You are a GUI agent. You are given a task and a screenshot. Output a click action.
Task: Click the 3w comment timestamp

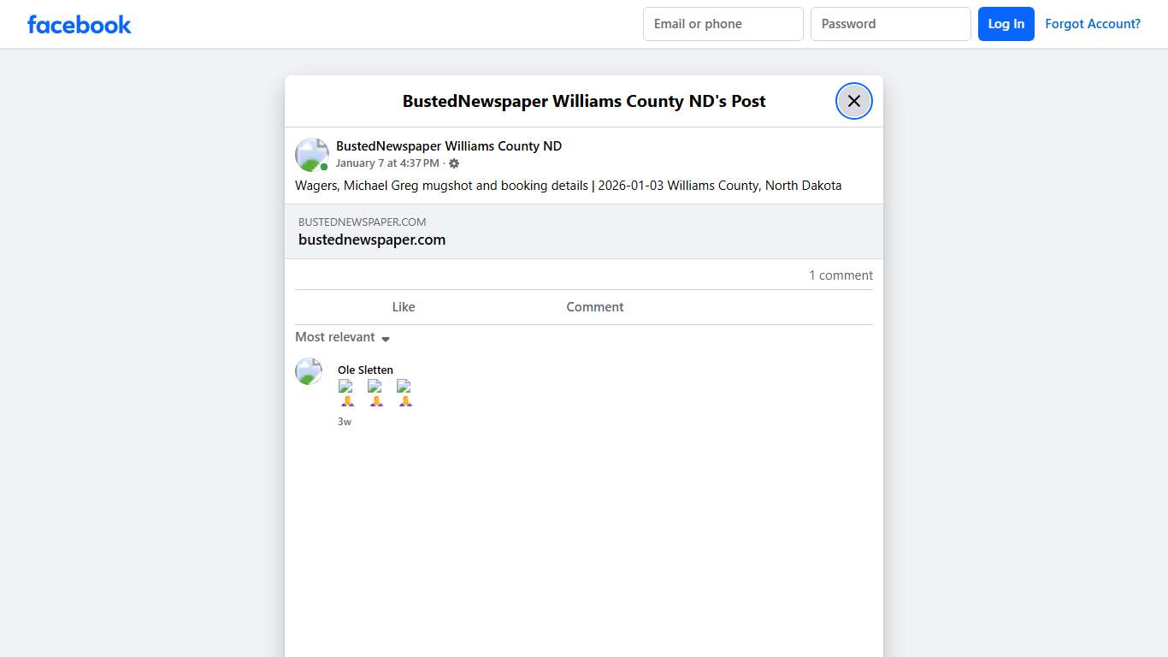pyautogui.click(x=345, y=422)
